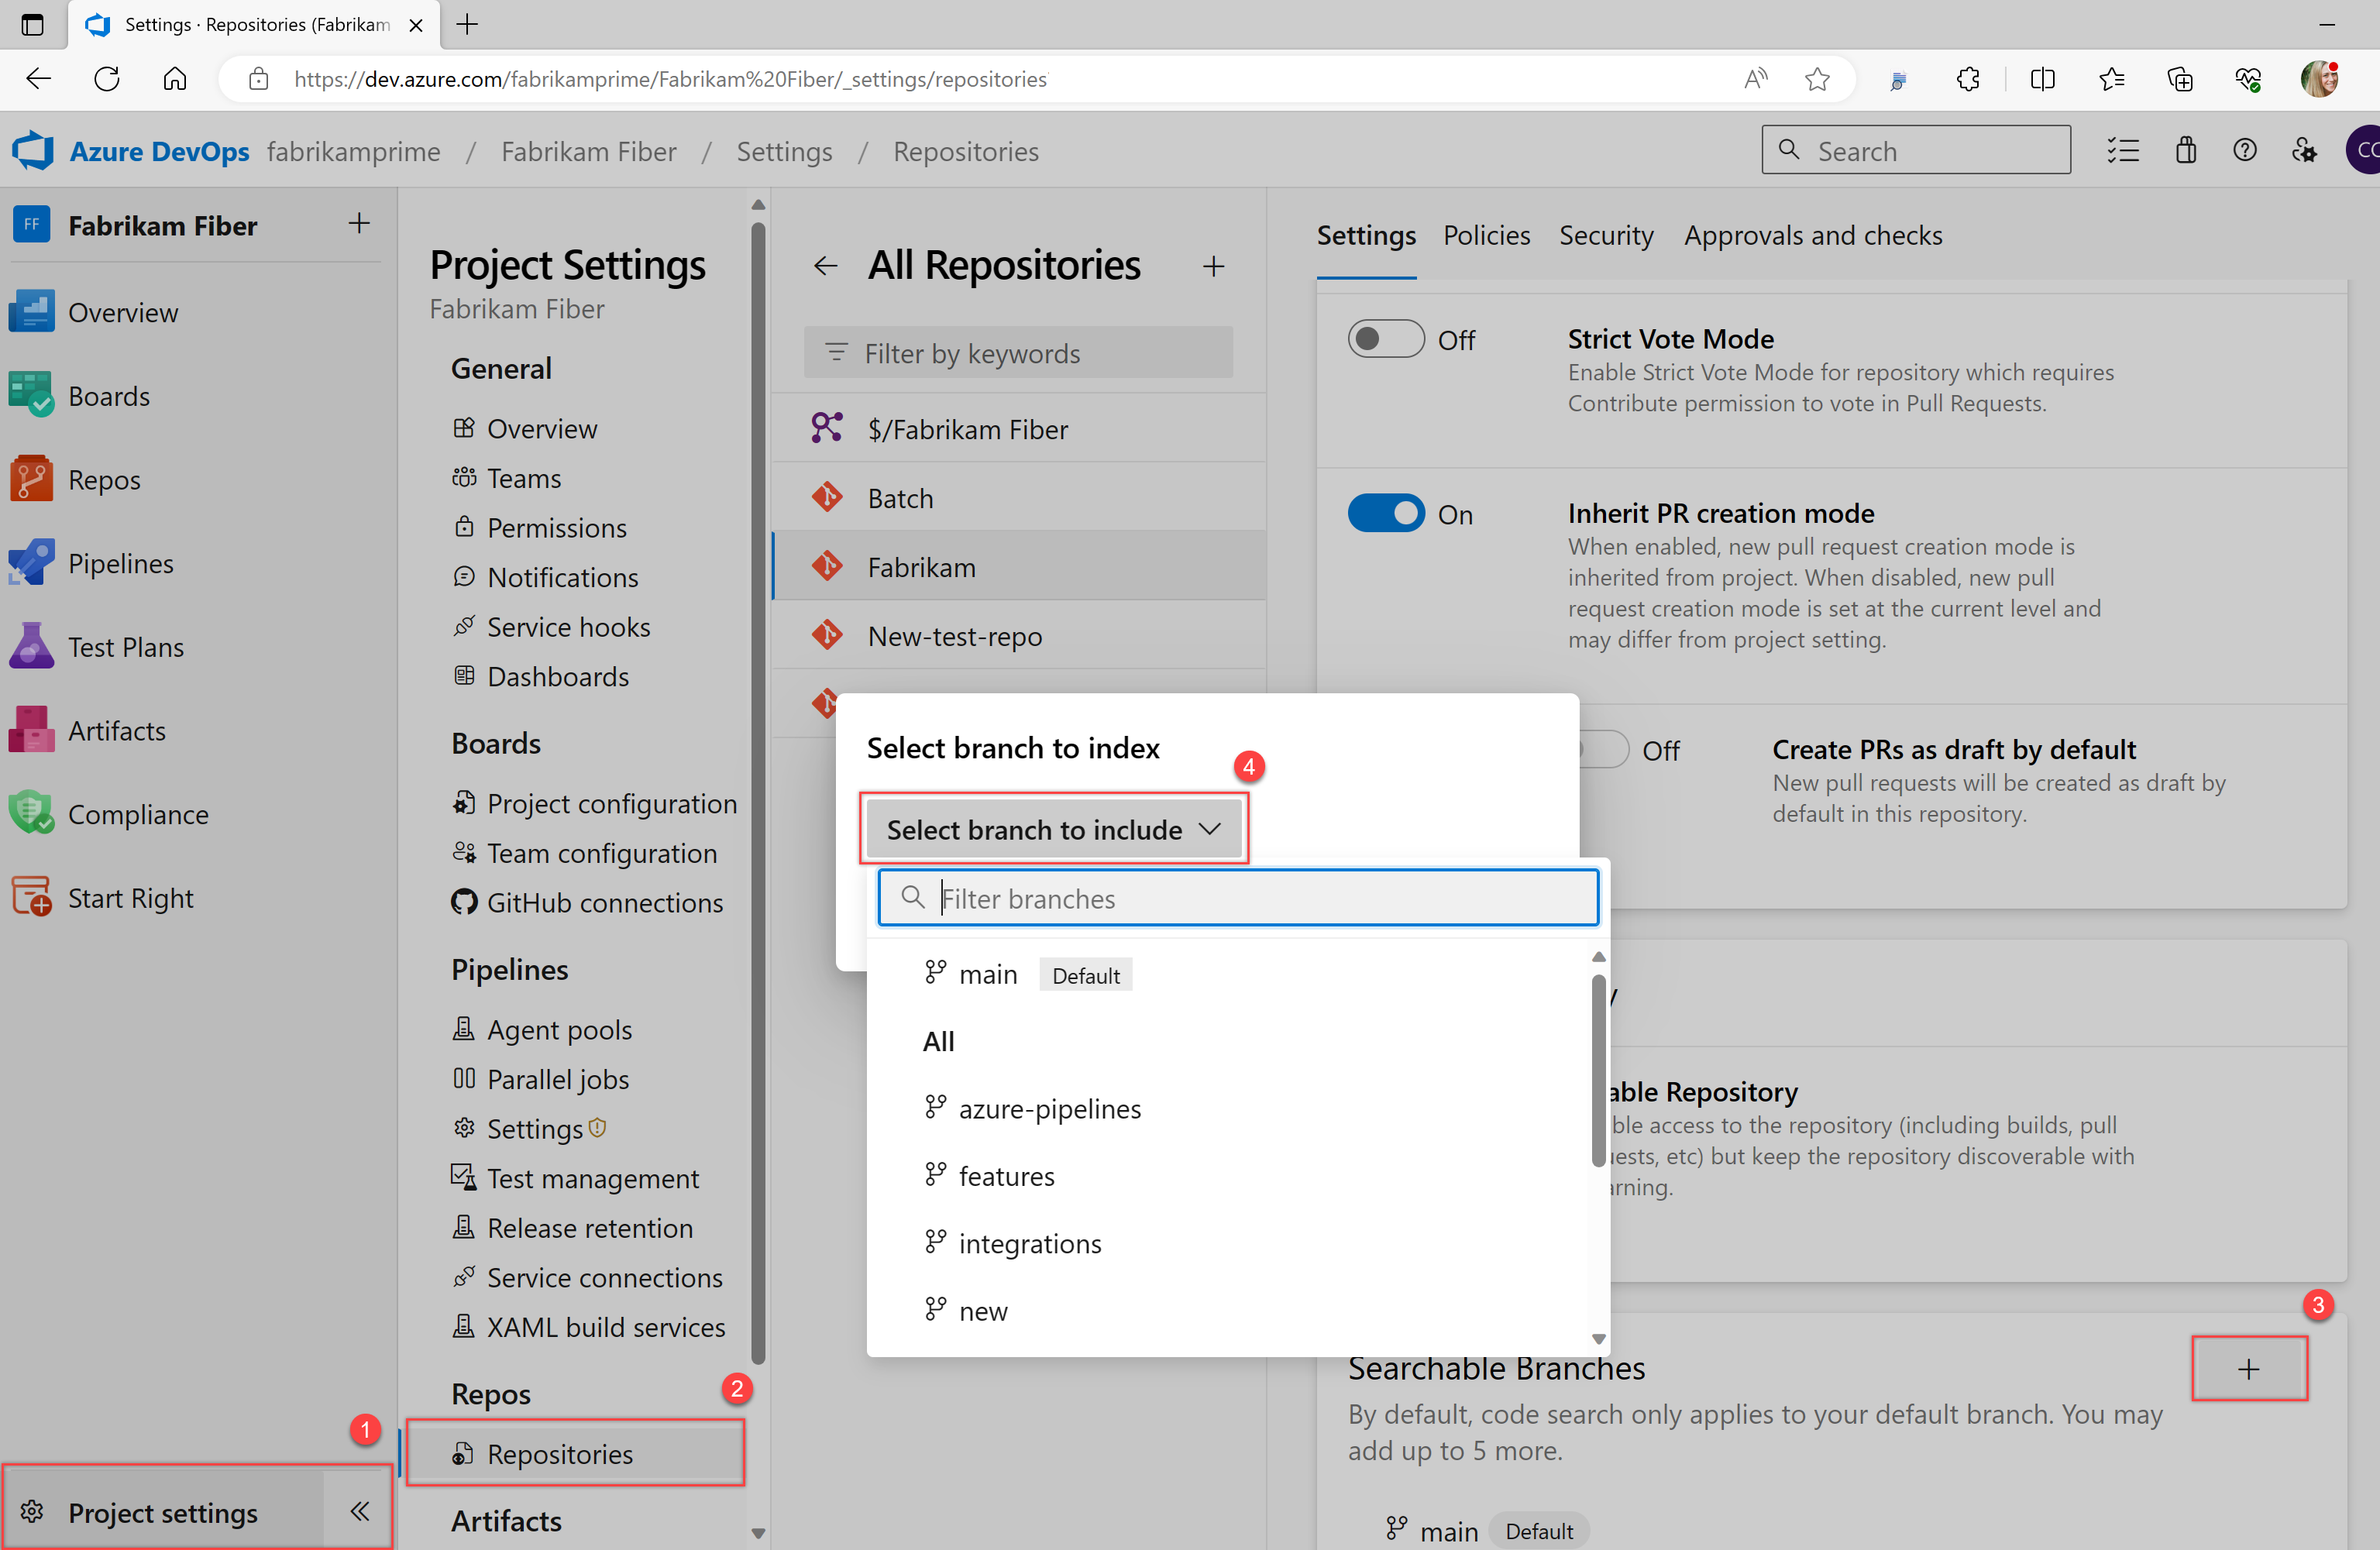2380x1550 pixels.
Task: Select the azure-pipelines branch option
Action: tap(1051, 1106)
